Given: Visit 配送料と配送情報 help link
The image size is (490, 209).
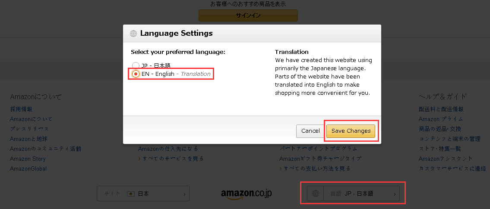Looking at the screenshot, I should 441,109.
